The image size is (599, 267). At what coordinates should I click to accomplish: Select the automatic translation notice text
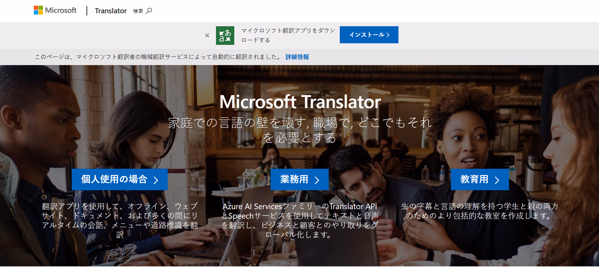click(x=158, y=57)
